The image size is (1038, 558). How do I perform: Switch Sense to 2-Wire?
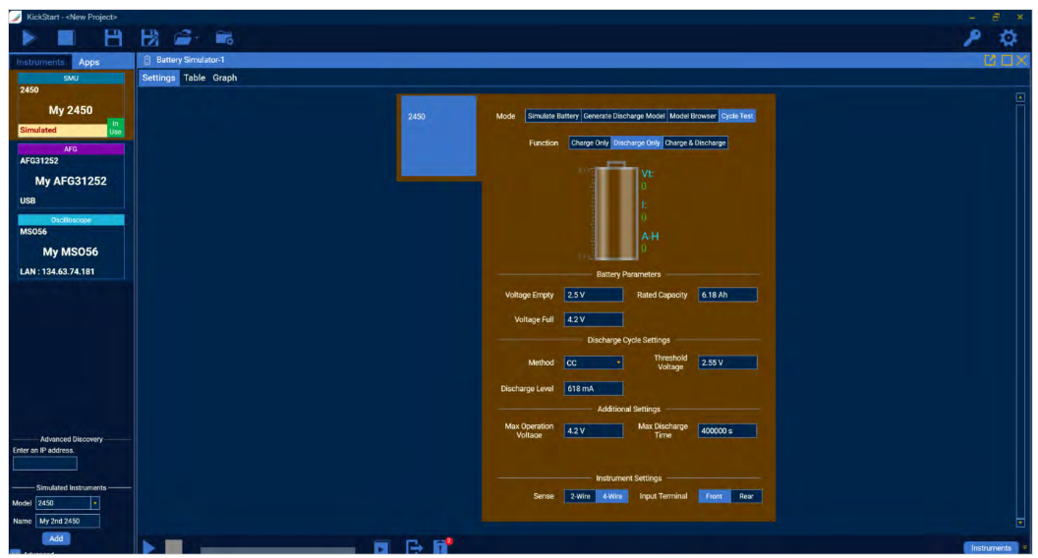pos(580,496)
